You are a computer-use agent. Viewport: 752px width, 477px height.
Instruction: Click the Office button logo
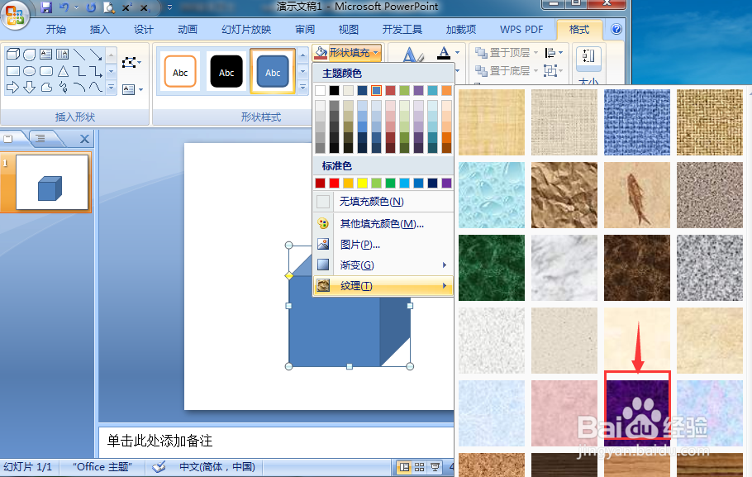click(15, 15)
